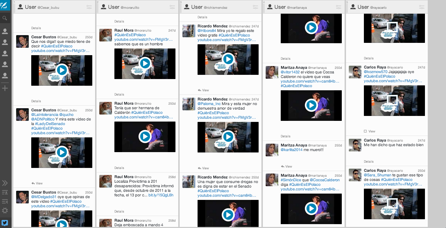Click the user icon in the @rayacarlo column header
Viewport: 446px width, 228px height.
coord(353,7)
